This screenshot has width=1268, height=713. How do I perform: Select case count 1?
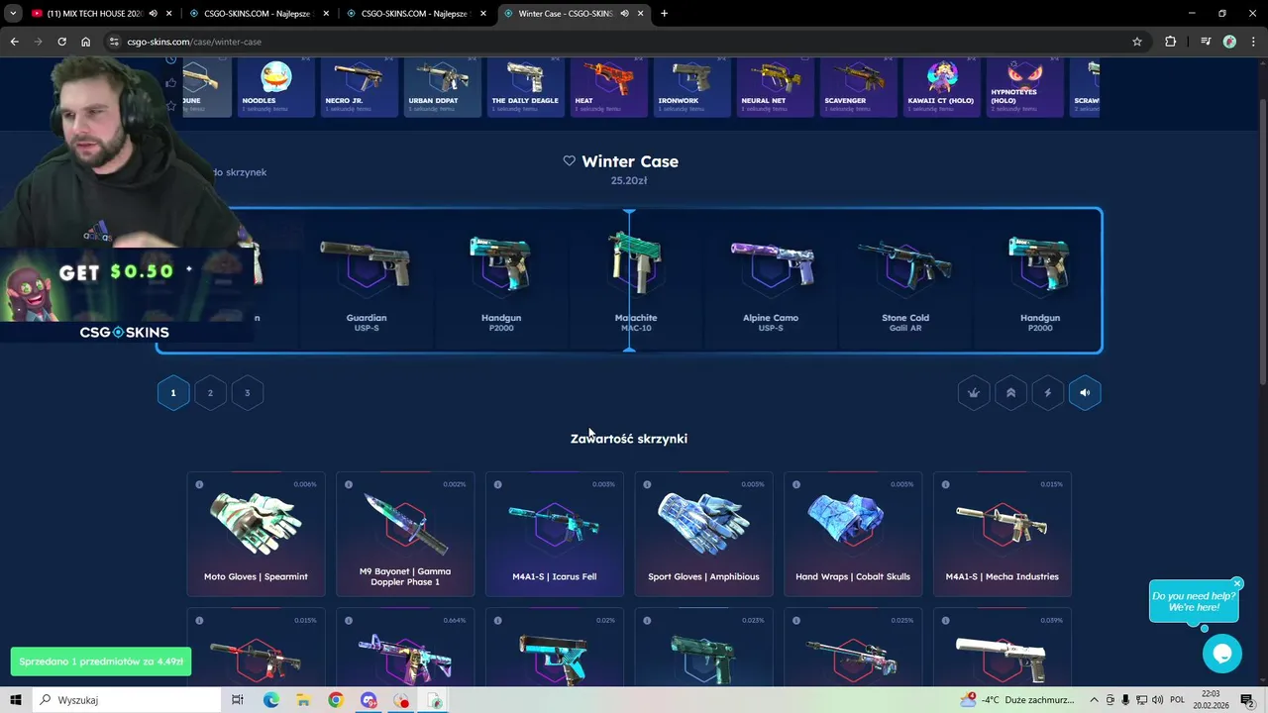click(173, 393)
